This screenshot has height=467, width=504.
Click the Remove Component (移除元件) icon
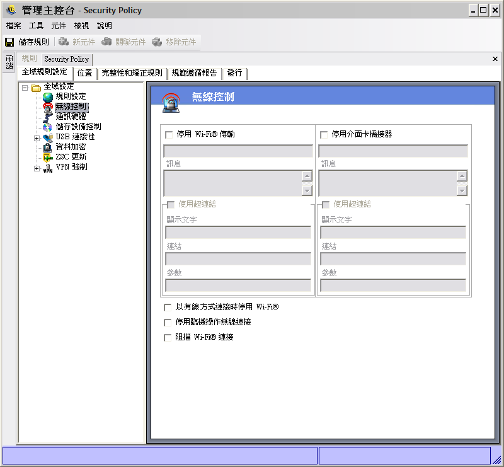tap(157, 42)
